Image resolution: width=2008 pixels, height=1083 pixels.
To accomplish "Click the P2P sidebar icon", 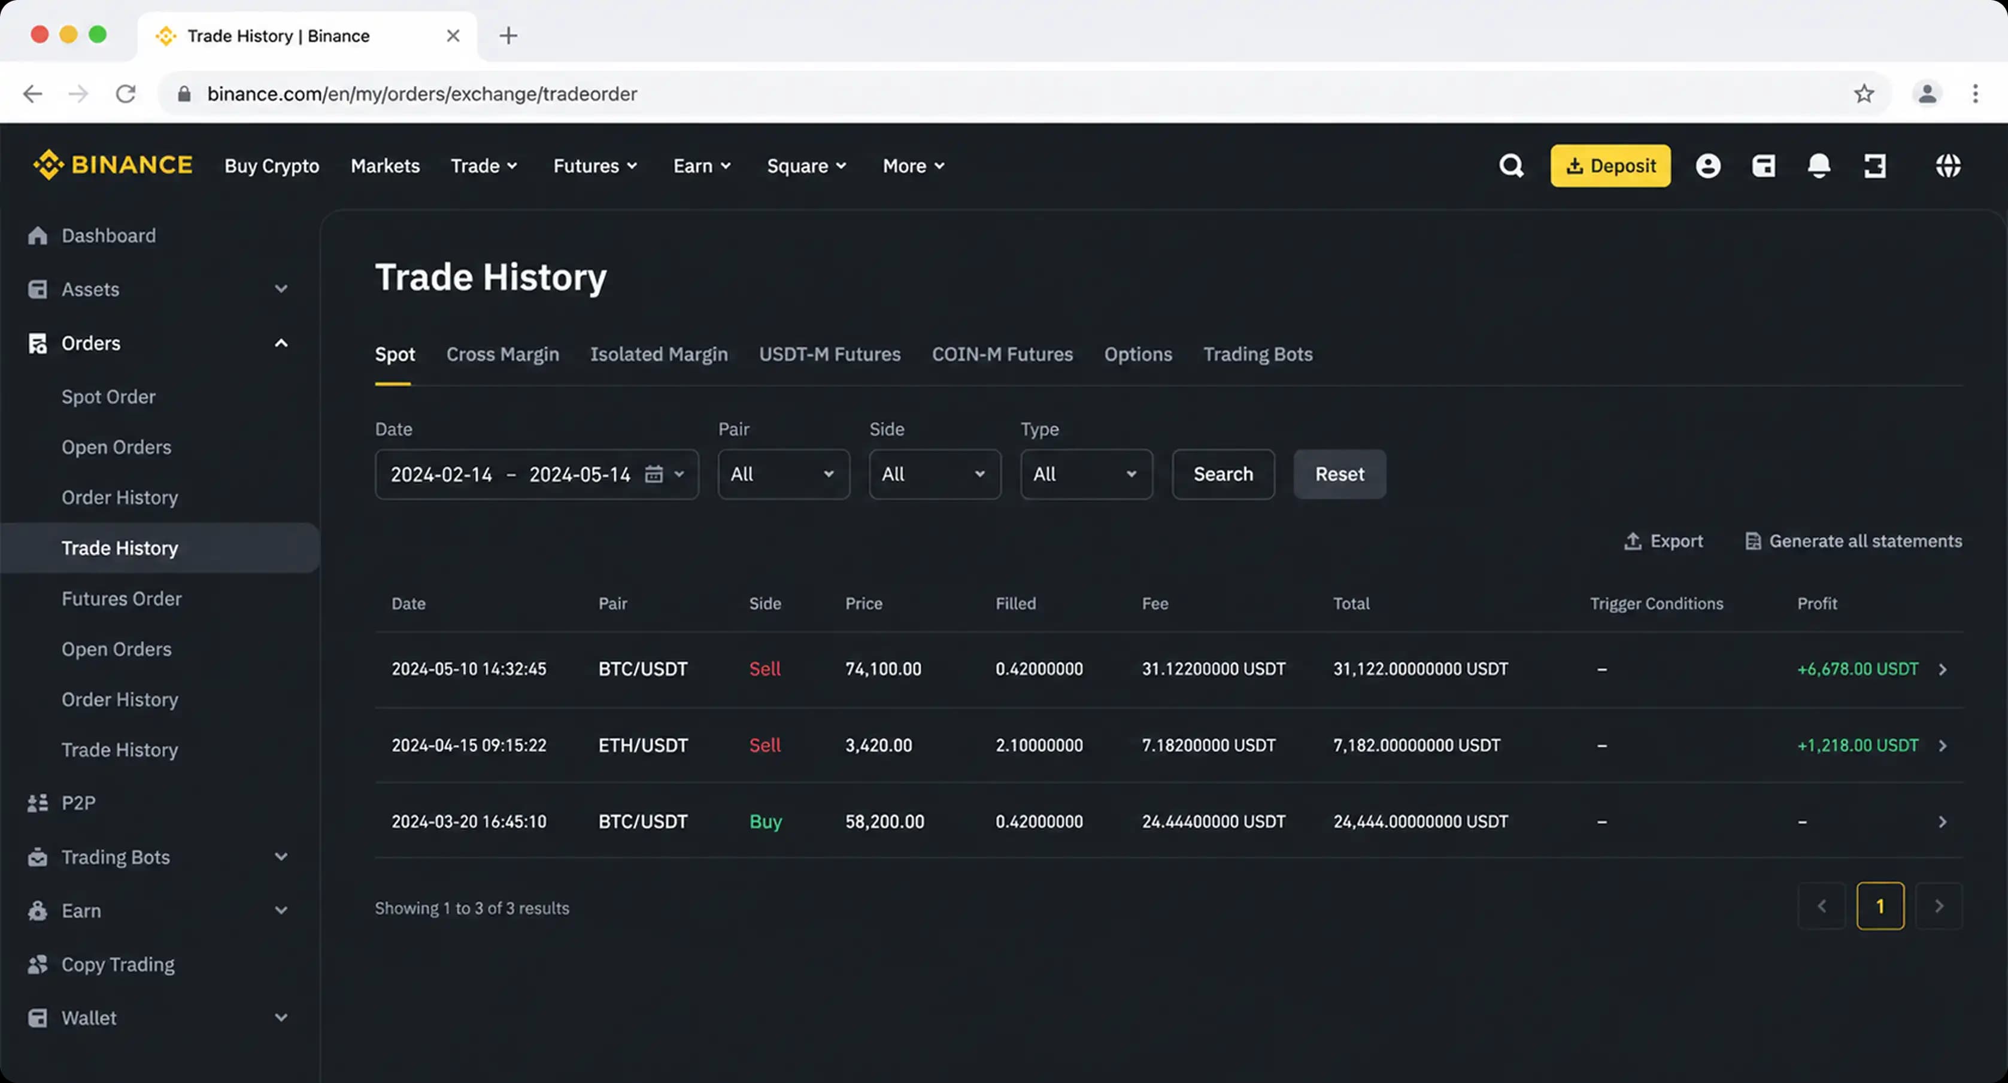I will tap(37, 804).
